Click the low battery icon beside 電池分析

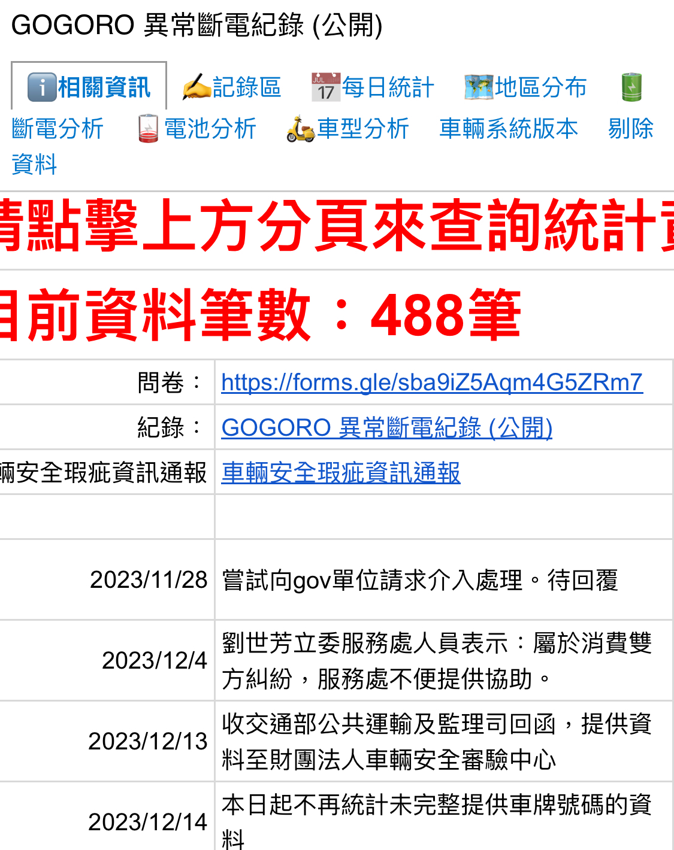pos(148,129)
